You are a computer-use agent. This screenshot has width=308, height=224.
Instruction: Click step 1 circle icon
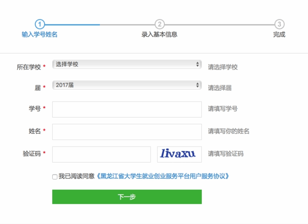[x=40, y=24]
